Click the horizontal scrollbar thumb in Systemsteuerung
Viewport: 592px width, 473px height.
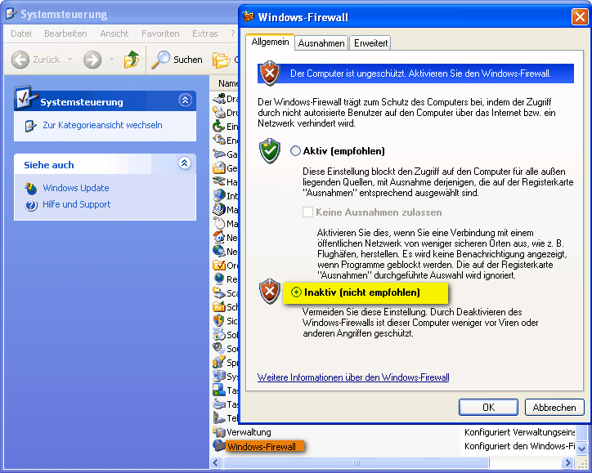coord(356,462)
